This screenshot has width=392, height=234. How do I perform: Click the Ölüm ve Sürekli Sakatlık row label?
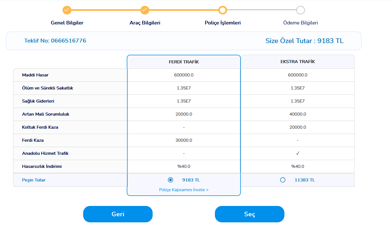(x=48, y=88)
